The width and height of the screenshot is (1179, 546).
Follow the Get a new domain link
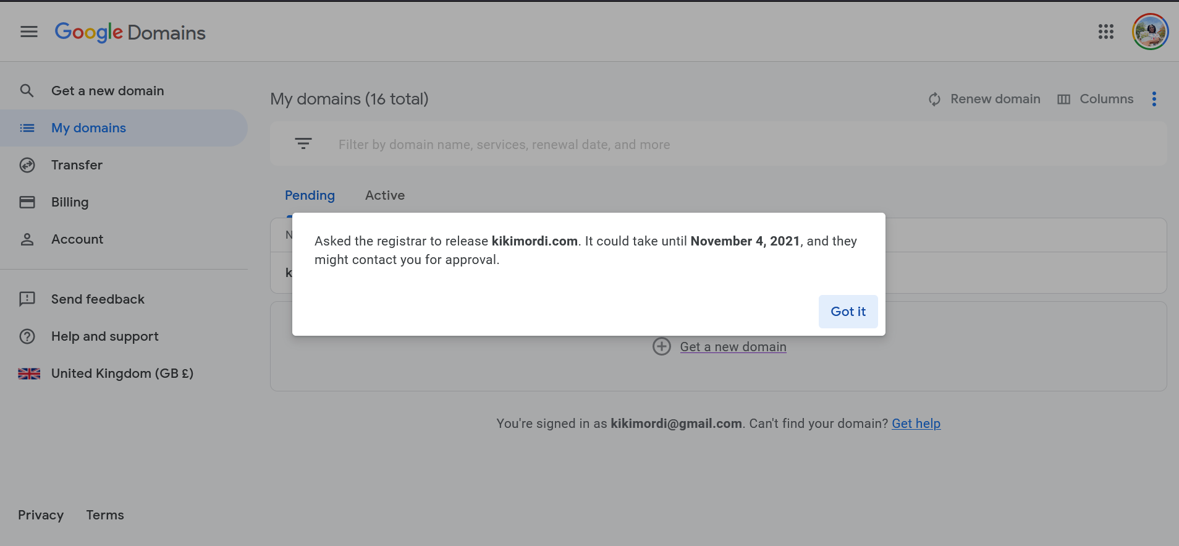click(733, 347)
